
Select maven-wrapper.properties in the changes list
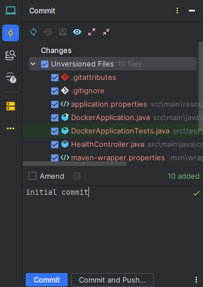point(118,158)
